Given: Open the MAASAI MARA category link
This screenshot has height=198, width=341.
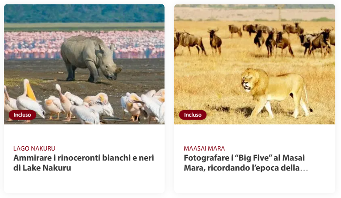Looking at the screenshot, I should pos(204,148).
